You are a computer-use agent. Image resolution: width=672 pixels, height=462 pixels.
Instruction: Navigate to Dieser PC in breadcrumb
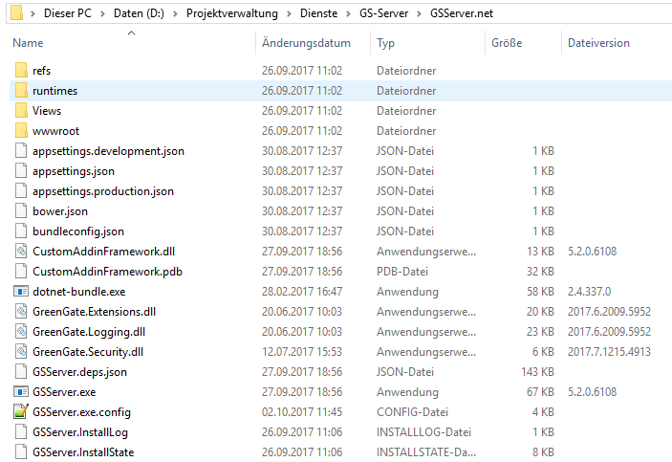point(68,13)
